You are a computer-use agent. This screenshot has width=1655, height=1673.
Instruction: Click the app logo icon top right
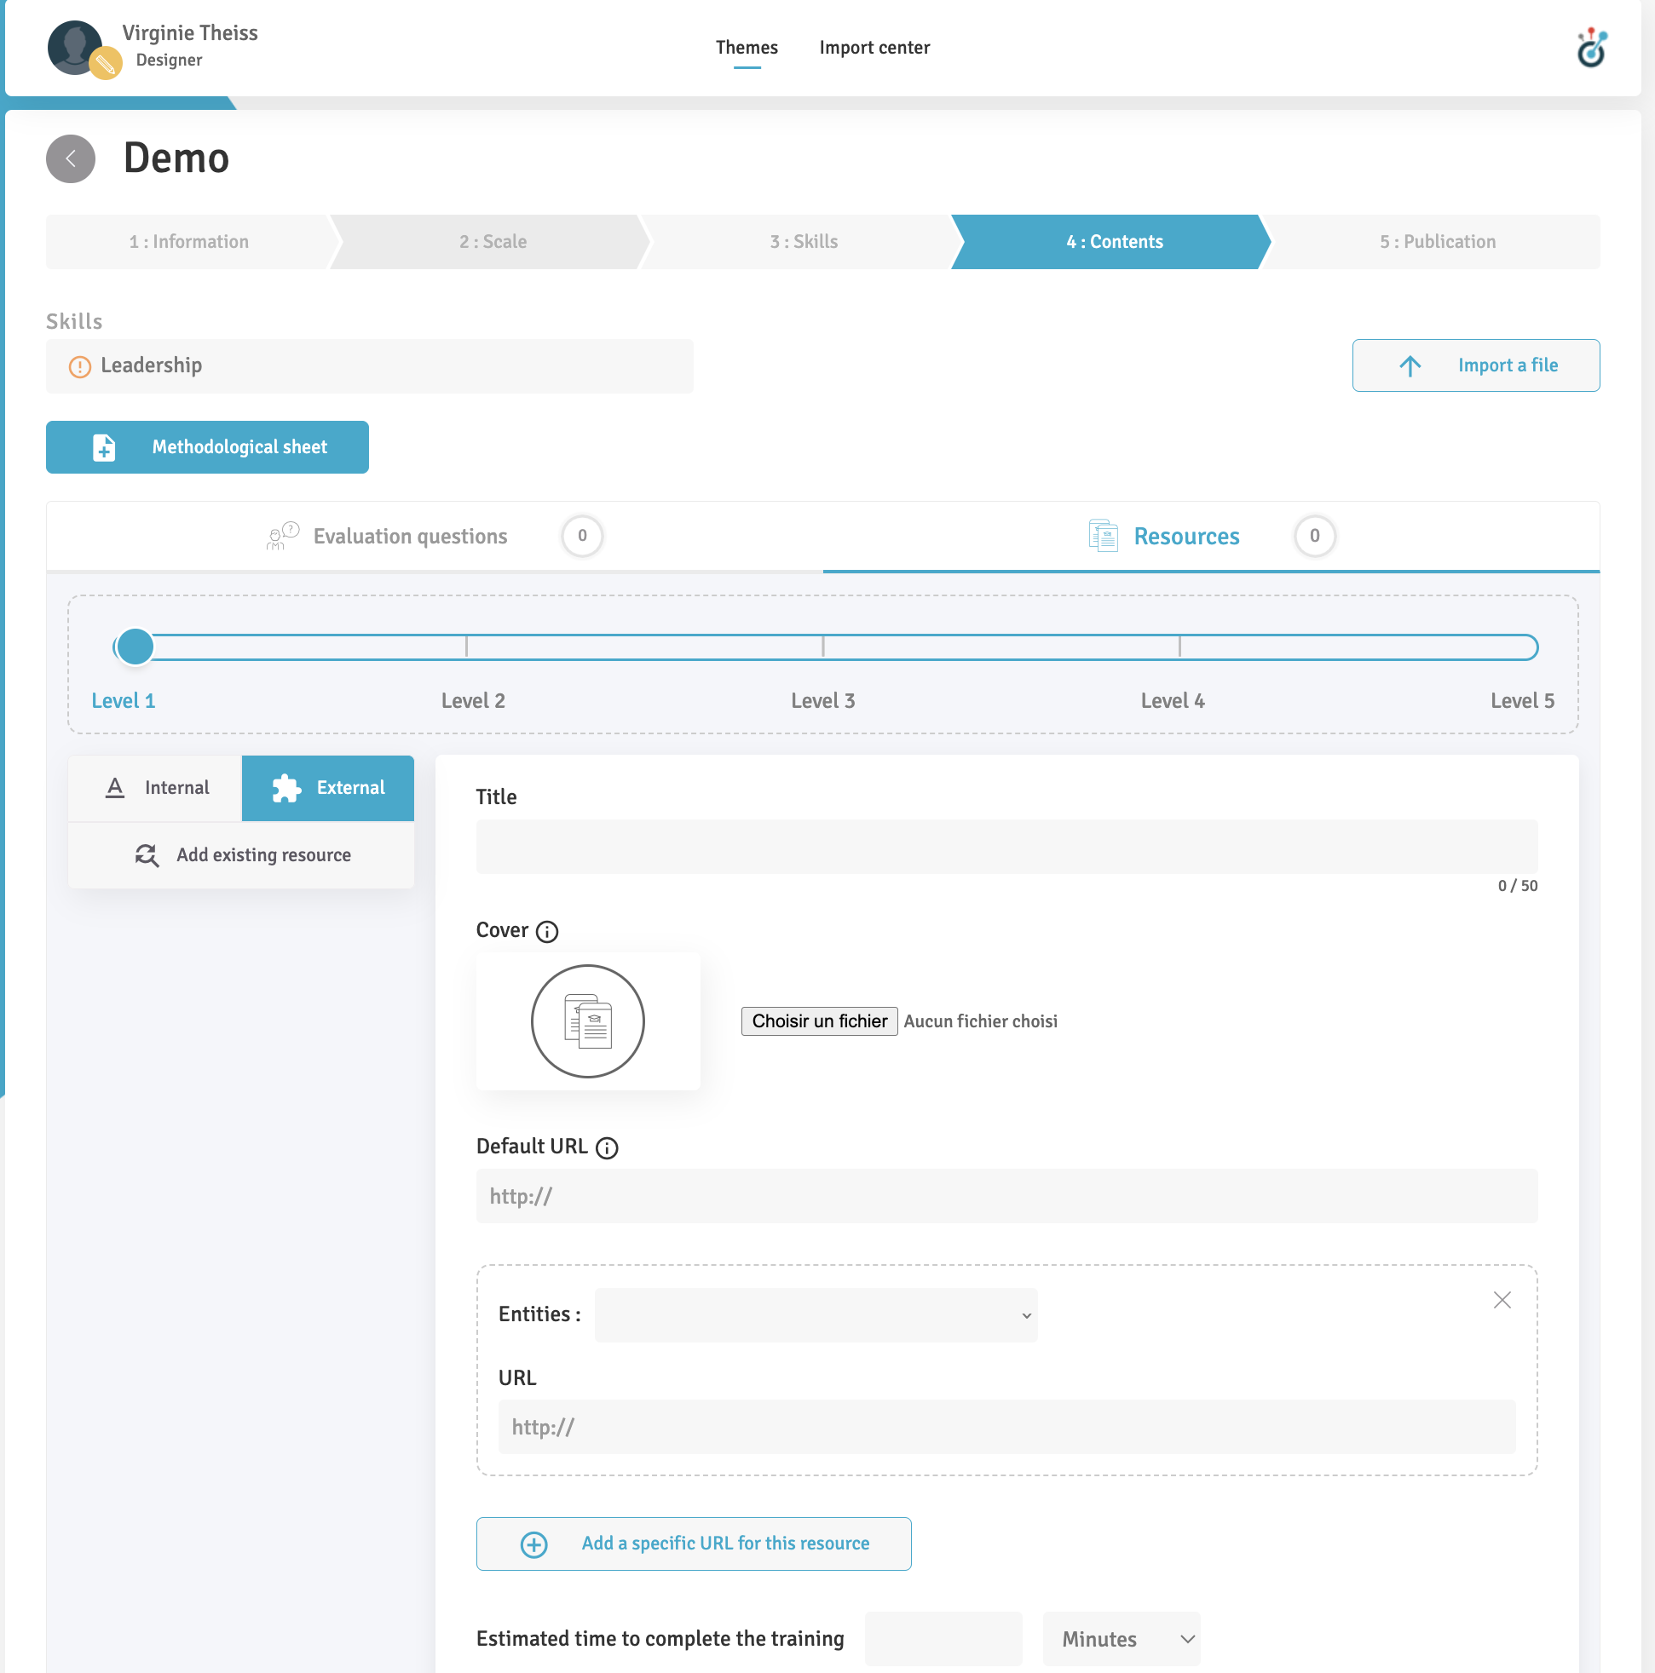click(1591, 48)
